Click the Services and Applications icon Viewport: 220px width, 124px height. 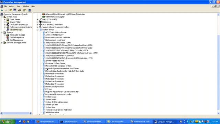pyautogui.click(x=5, y=43)
